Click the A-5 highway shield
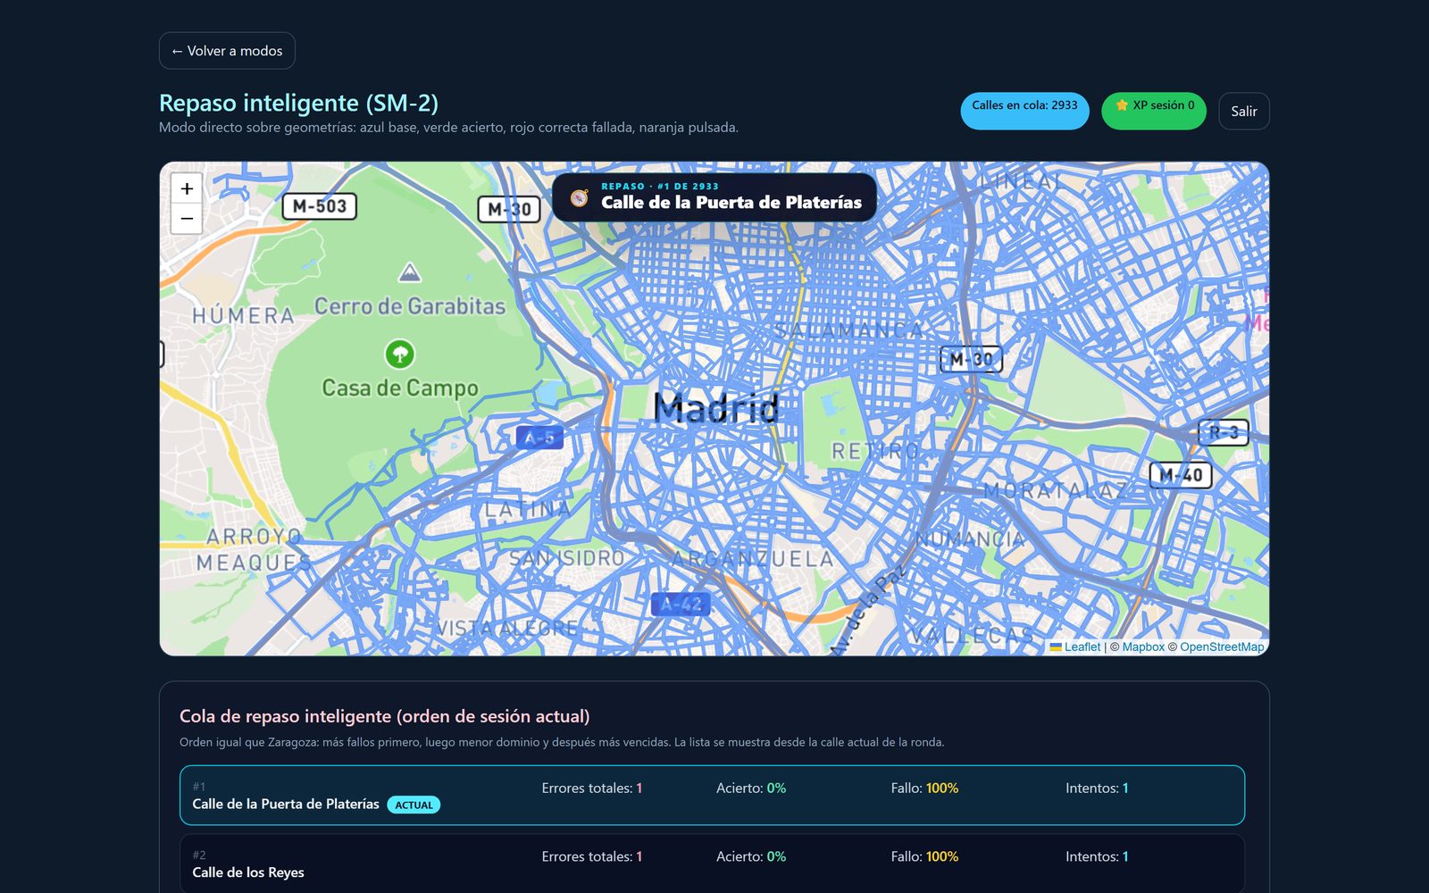The height and width of the screenshot is (893, 1429). tap(539, 438)
